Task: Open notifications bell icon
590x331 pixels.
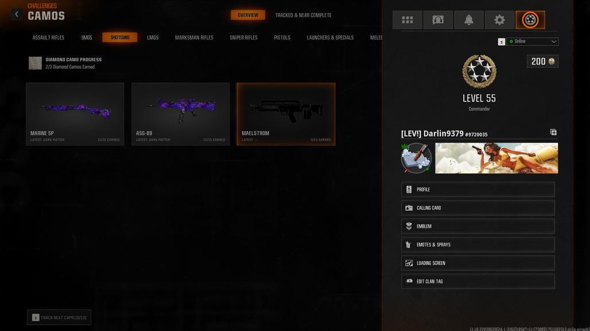Action: [x=469, y=20]
